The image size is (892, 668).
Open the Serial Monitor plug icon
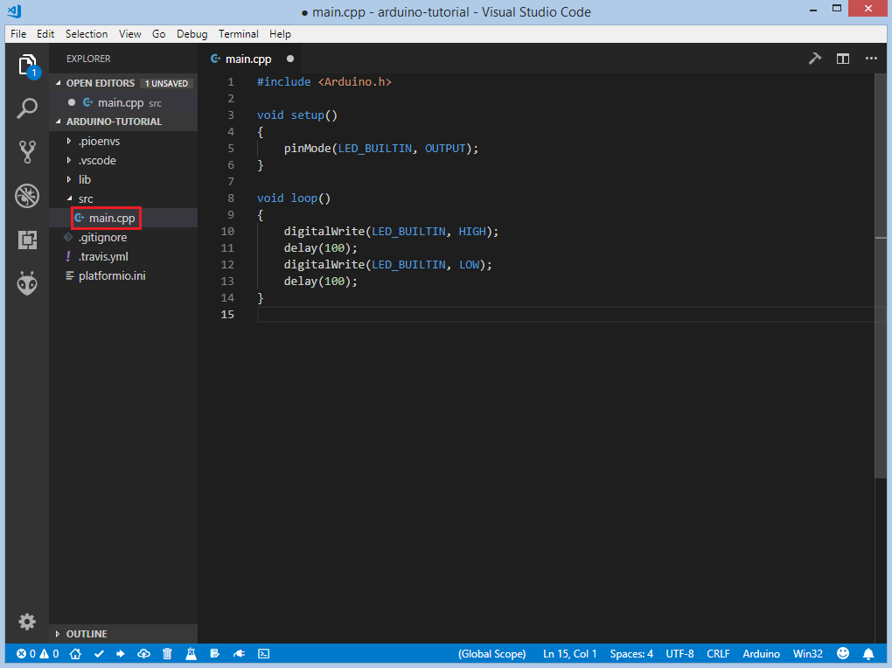point(239,654)
